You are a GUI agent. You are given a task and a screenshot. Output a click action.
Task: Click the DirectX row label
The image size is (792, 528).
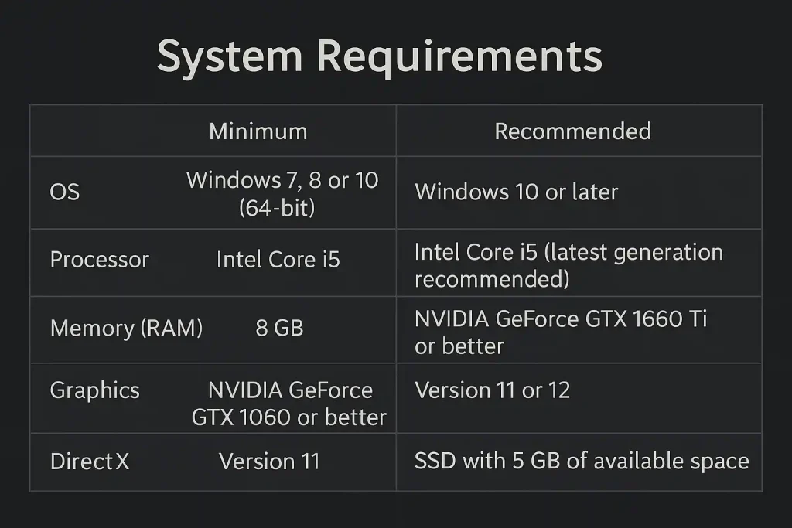coord(90,462)
